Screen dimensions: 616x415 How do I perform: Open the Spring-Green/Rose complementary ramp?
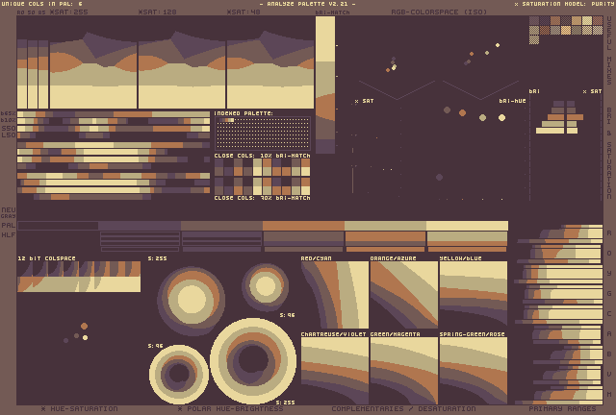(x=474, y=371)
